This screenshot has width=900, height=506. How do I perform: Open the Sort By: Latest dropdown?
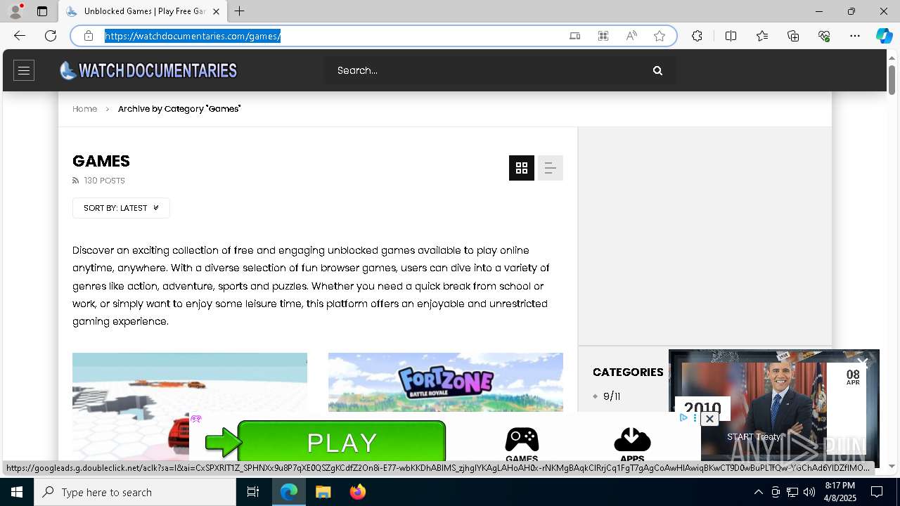point(121,208)
